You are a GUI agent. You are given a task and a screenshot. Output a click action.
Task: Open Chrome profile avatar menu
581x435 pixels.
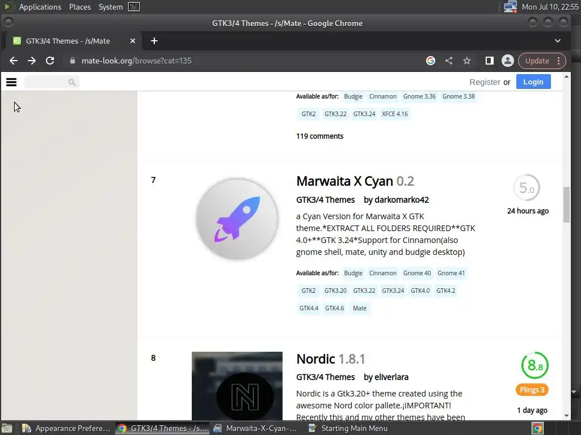(508, 61)
